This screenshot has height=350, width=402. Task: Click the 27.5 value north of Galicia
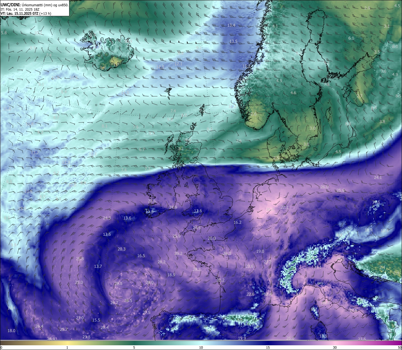(146, 313)
